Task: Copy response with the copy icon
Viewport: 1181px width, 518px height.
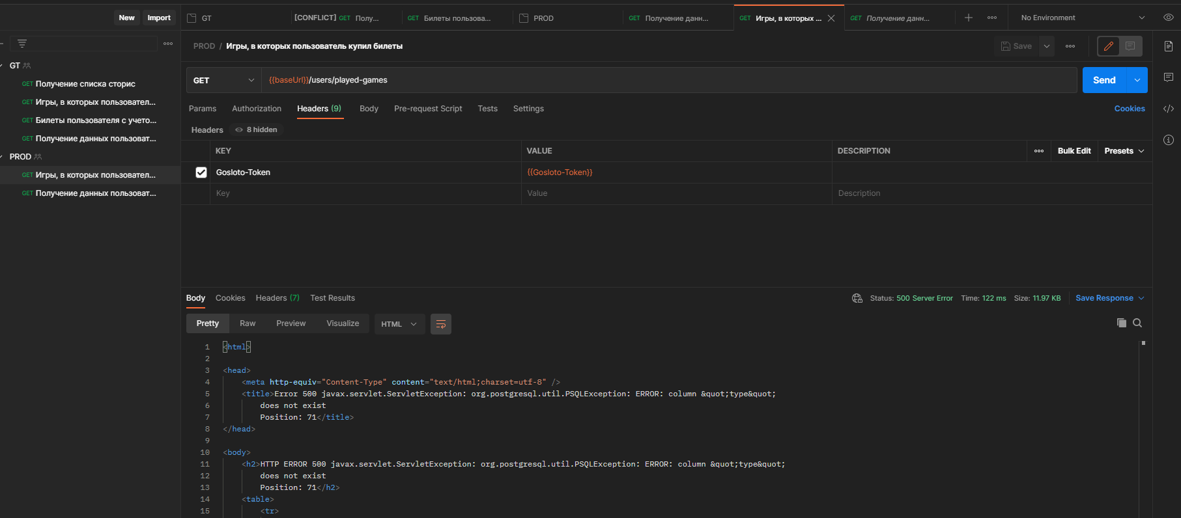Action: click(x=1121, y=323)
